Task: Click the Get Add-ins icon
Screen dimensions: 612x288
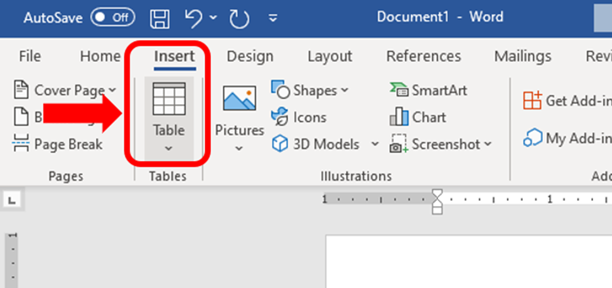Action: [x=532, y=101]
